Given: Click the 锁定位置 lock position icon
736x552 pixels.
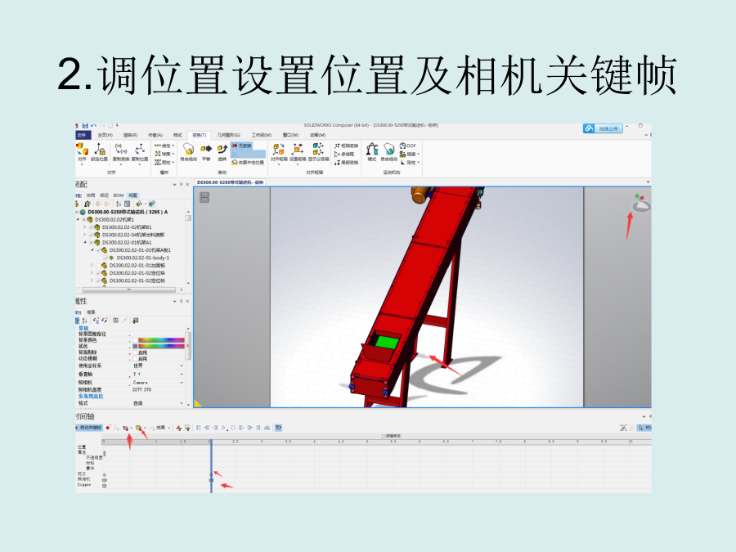Looking at the screenshot, I should [99, 150].
